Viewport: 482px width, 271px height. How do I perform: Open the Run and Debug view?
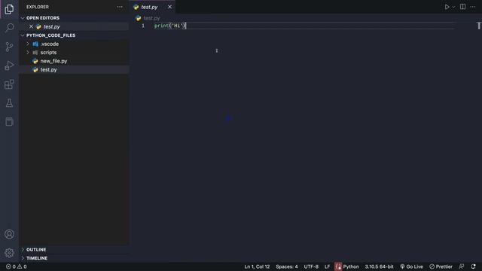pyautogui.click(x=9, y=65)
